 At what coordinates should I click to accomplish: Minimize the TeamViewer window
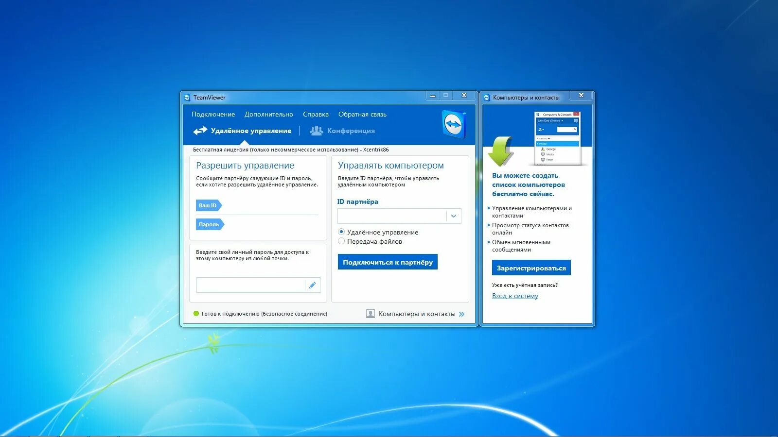pos(433,96)
